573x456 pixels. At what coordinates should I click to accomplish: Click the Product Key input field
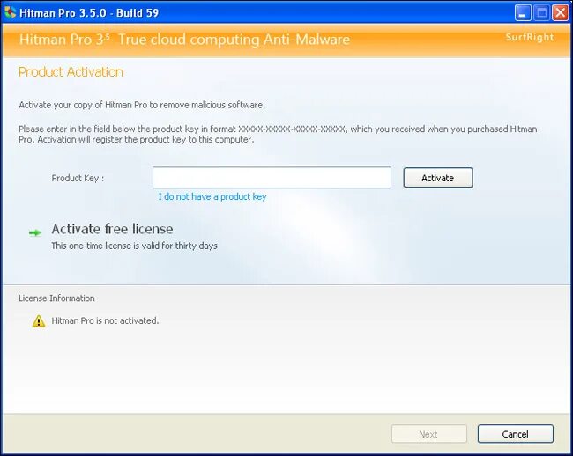tap(272, 178)
